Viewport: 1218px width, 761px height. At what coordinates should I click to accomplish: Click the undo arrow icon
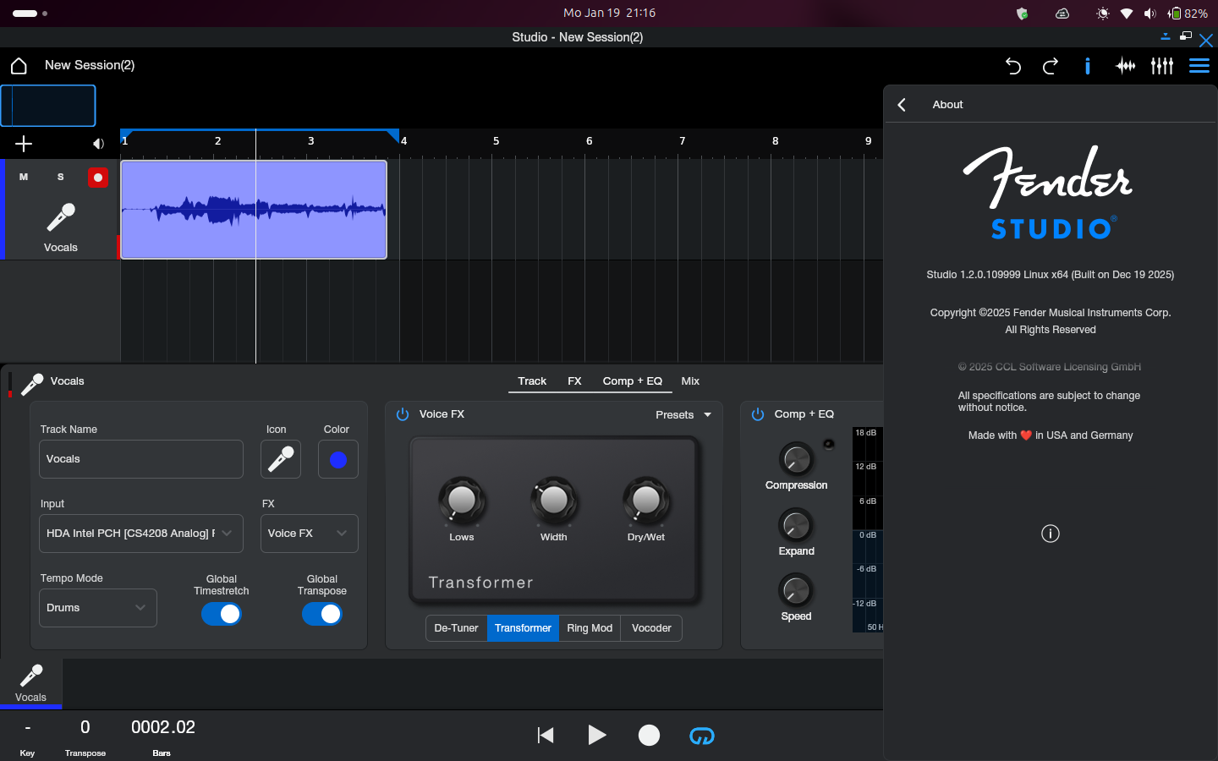[x=1013, y=66]
